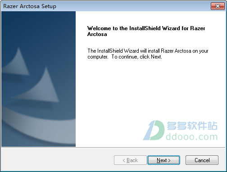Click the blue InstallShield banner image

[x=38, y=79]
